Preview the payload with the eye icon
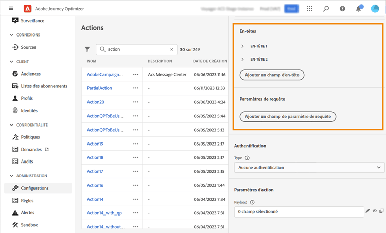The height and width of the screenshot is (233, 386). click(x=375, y=211)
